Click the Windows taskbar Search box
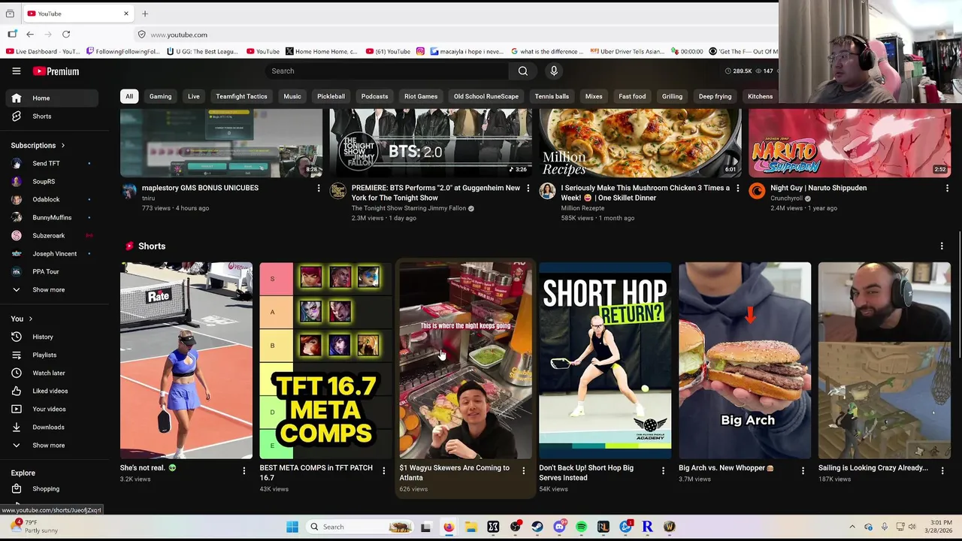This screenshot has width=962, height=541. (x=359, y=527)
